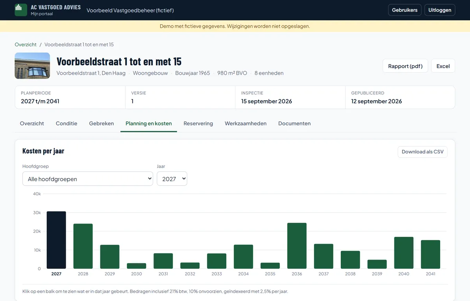Select the 2033 cost bar
Viewport: 470px width, 301px height.
(217, 261)
